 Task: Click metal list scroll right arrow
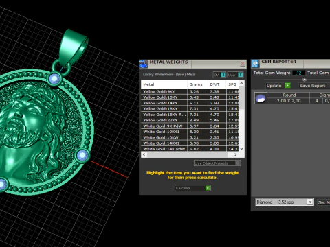tap(235, 154)
